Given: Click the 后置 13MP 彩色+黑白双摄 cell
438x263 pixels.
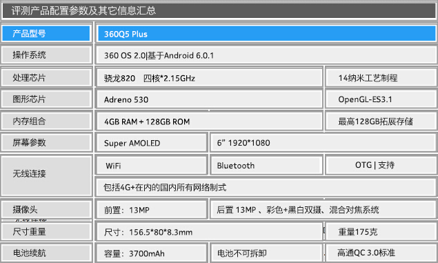Looking at the screenshot, I should (x=323, y=210).
